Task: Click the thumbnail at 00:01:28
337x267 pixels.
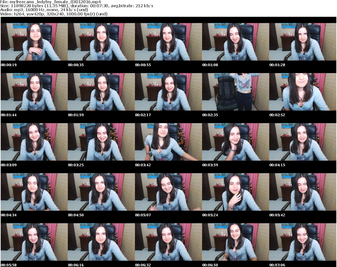Action: coord(303,42)
